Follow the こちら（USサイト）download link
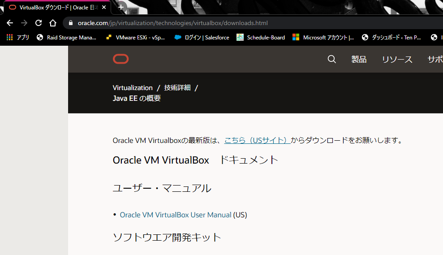The width and height of the screenshot is (443, 255). pyautogui.click(x=257, y=140)
